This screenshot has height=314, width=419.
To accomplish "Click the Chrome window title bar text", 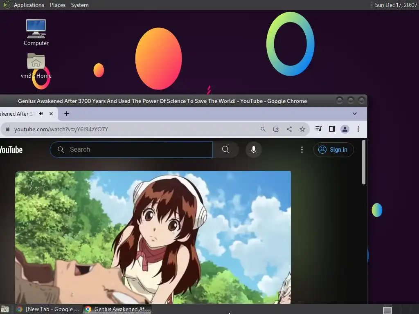I will [x=162, y=101].
